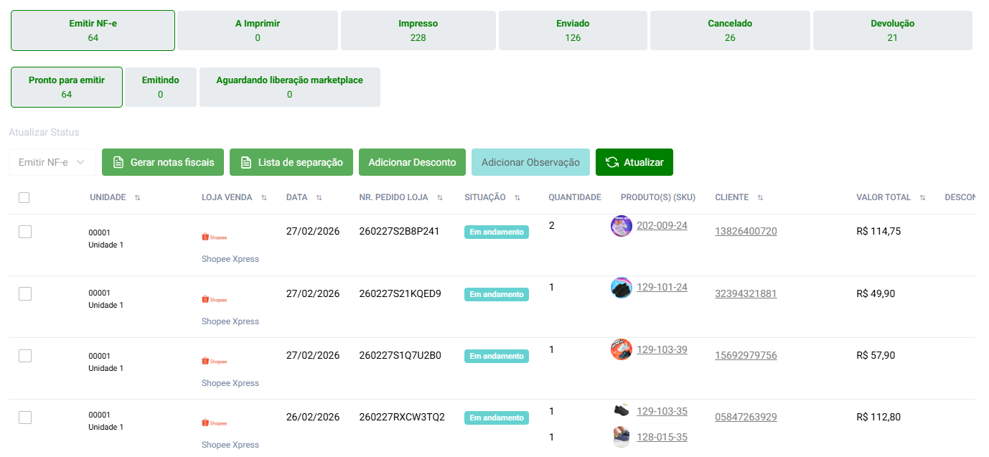The height and width of the screenshot is (457, 989).
Task: Sort by Cliente column arrows
Action: 760,197
